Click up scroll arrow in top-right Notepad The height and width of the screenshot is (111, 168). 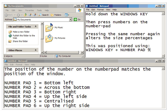(x=163, y=14)
